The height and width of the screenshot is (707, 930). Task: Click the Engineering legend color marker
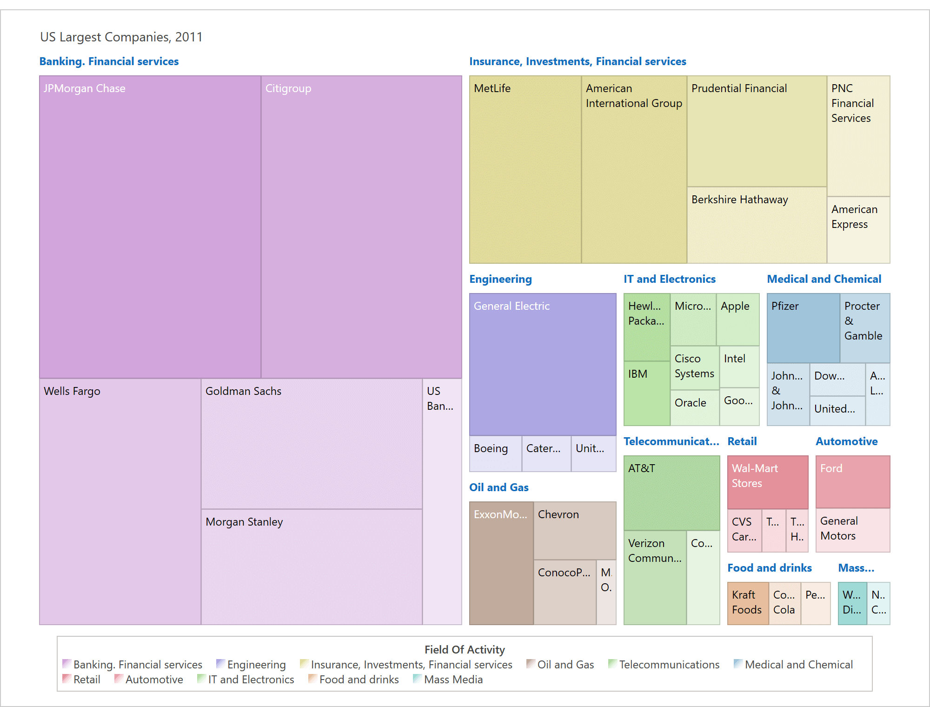(x=220, y=664)
